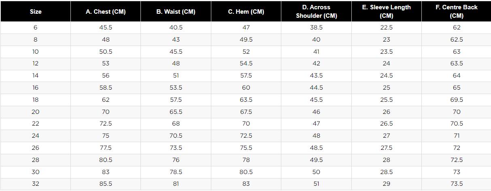Select the size 24 row label
This screenshot has width=491, height=191.
pos(36,136)
